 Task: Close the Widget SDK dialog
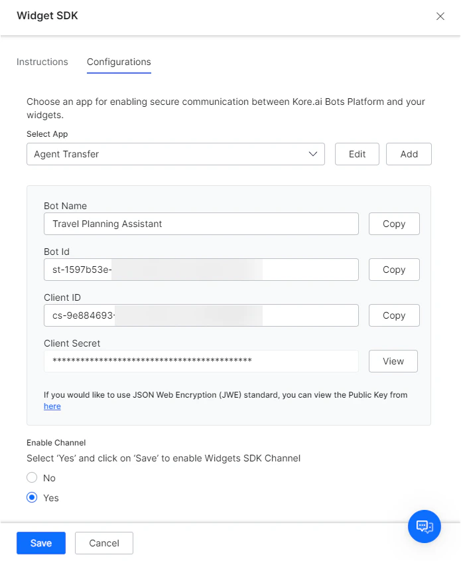pyautogui.click(x=440, y=16)
